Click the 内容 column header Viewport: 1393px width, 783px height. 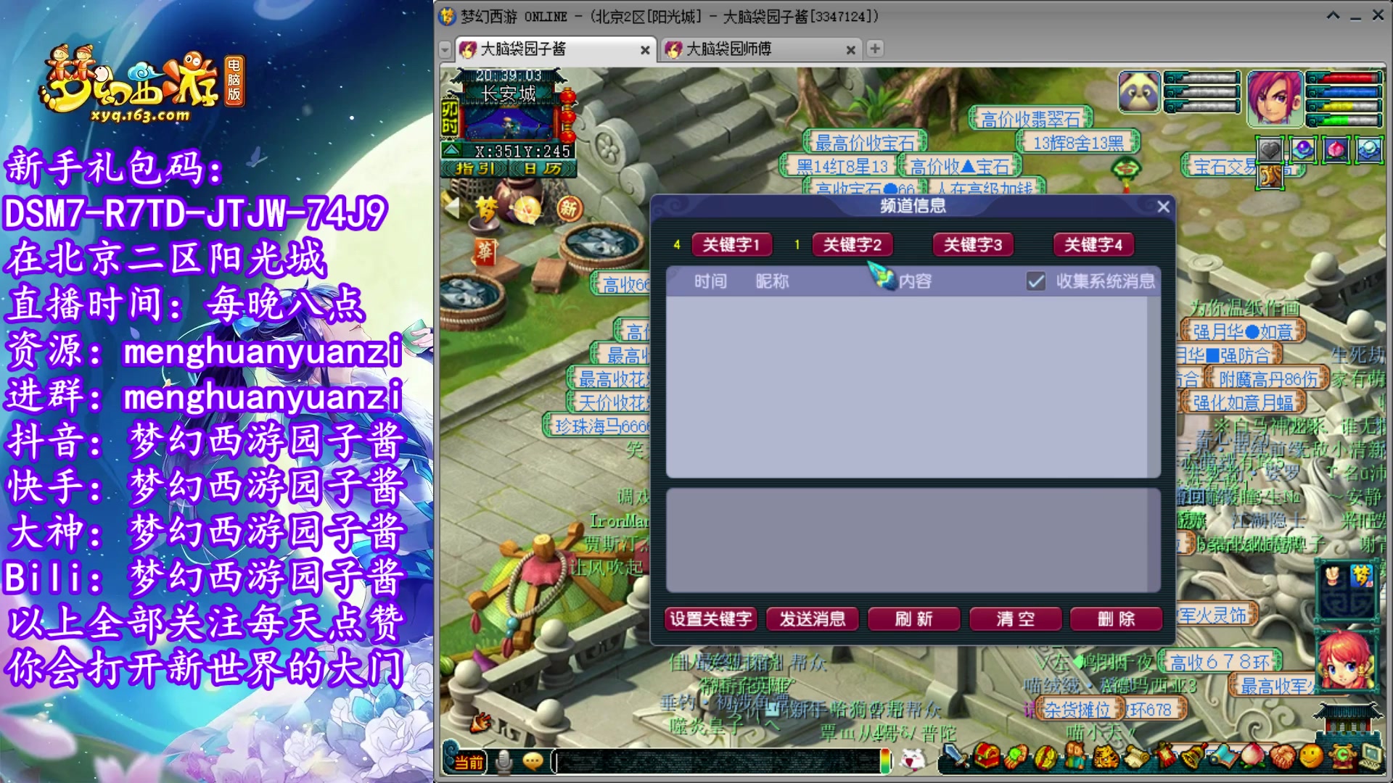coord(915,281)
